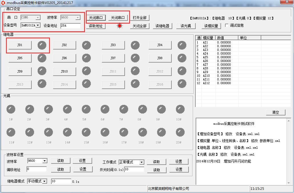Click the indicator knob beside JD8
Screen dimensions: 294x193
(182, 58)
